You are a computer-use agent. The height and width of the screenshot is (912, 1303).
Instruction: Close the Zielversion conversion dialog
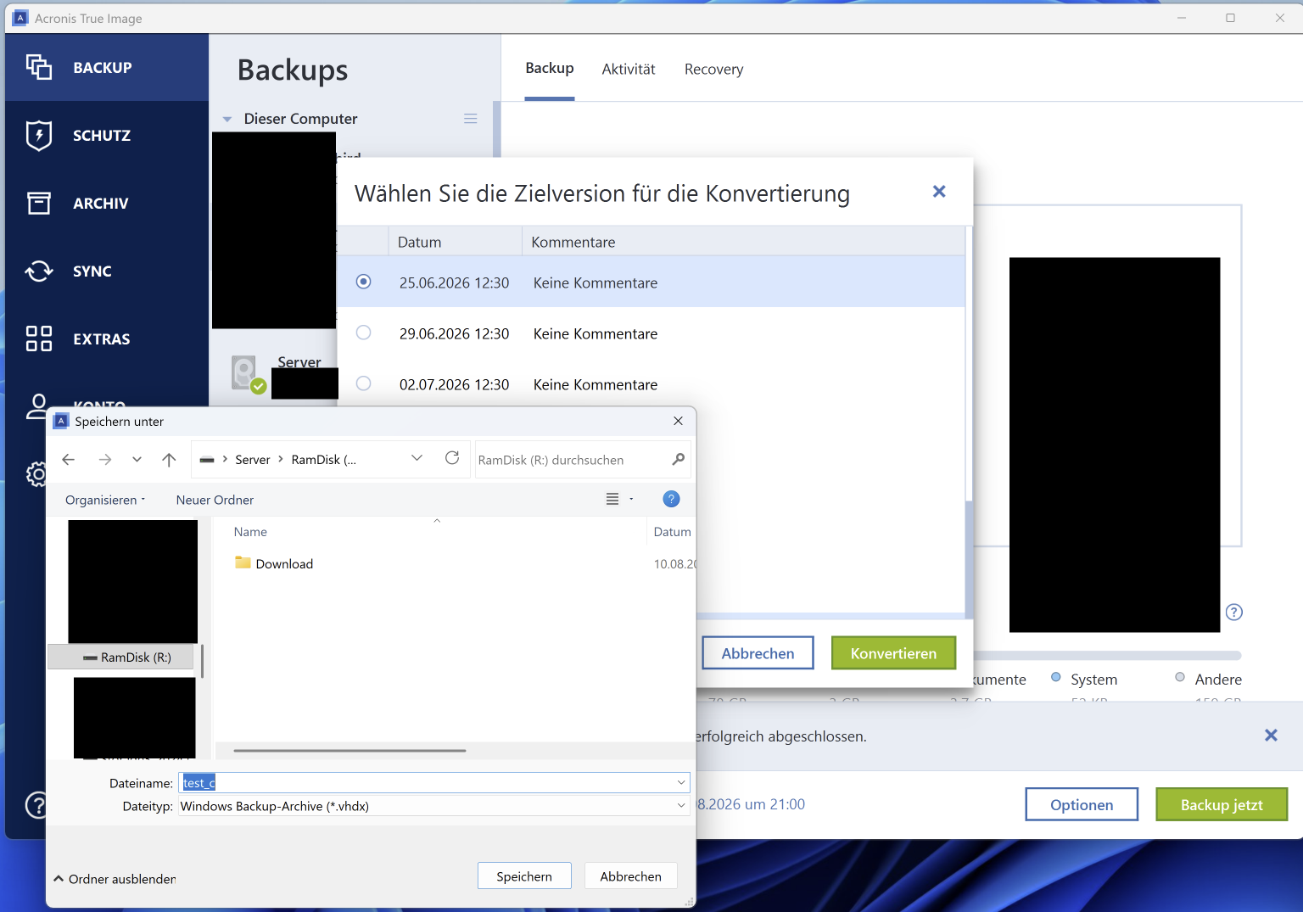coord(939,192)
